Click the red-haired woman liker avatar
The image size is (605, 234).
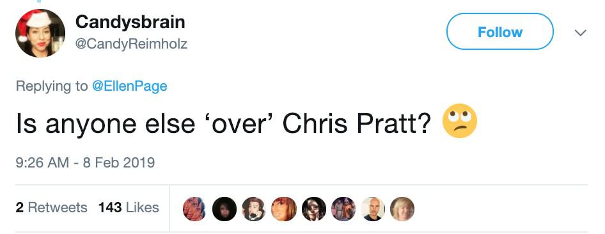(283, 209)
